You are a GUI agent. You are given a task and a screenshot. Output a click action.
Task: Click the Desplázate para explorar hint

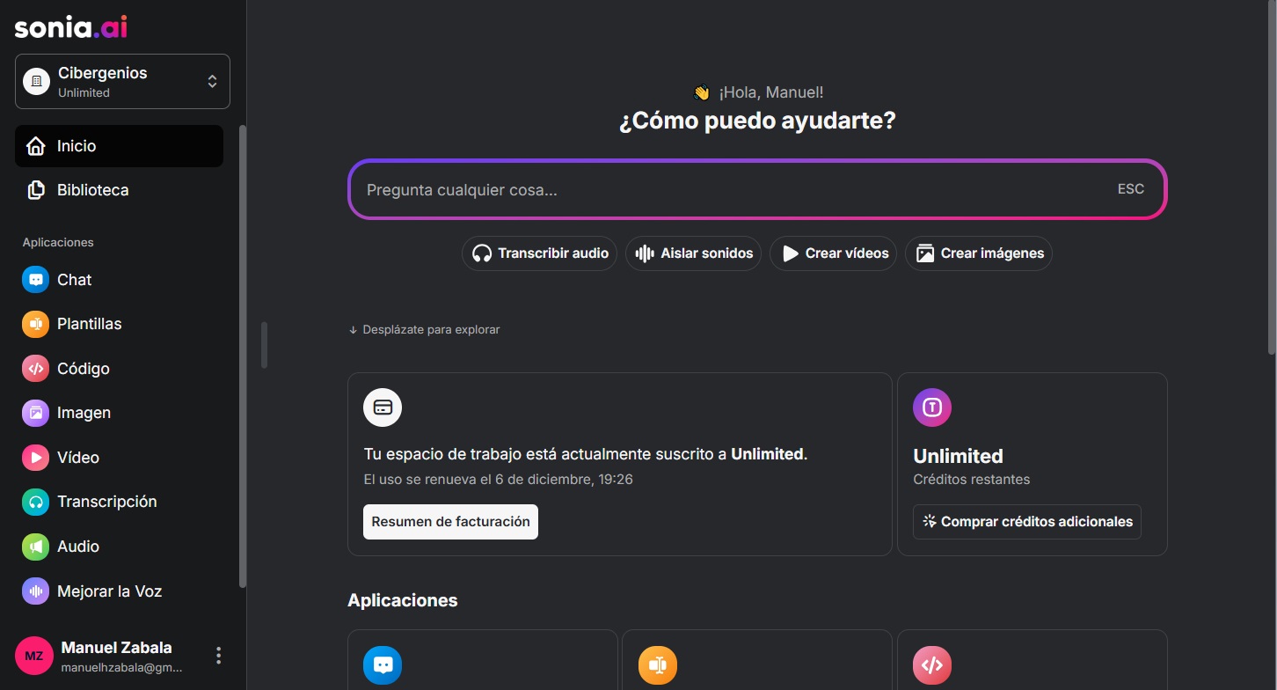click(x=424, y=330)
